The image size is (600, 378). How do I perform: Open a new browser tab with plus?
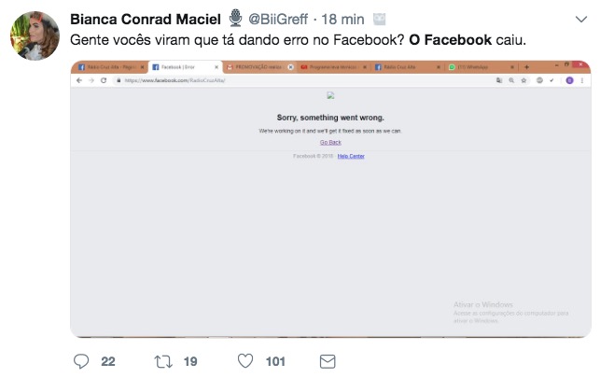point(526,67)
